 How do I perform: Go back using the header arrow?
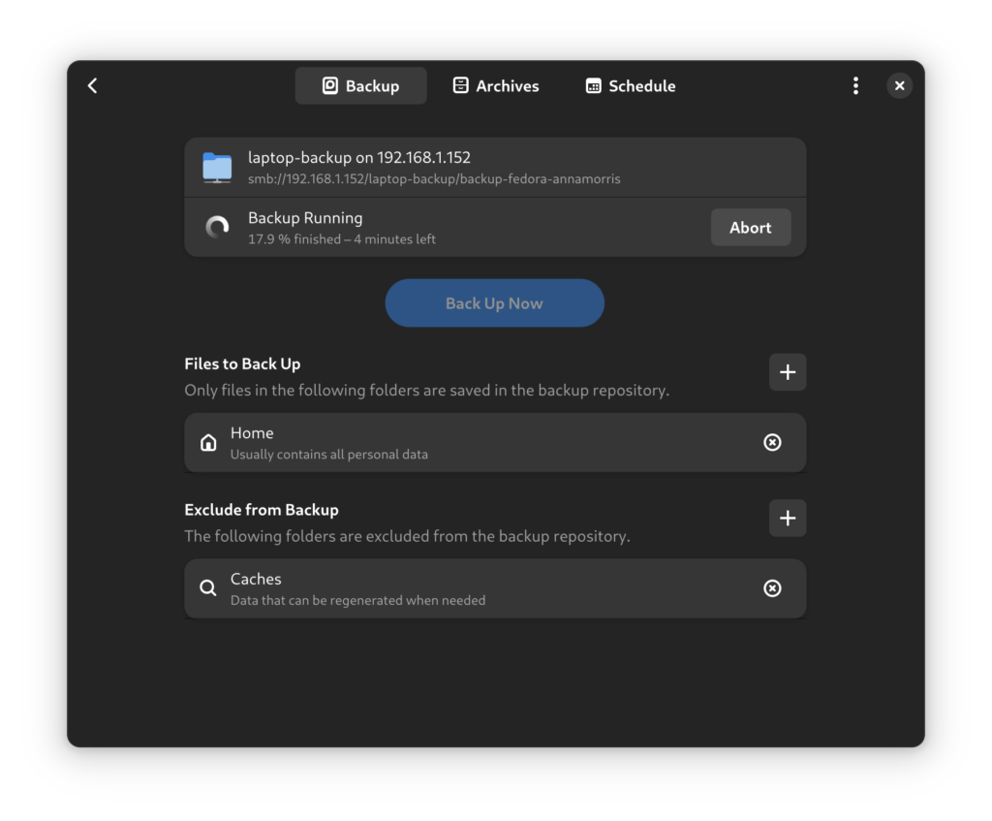point(93,86)
